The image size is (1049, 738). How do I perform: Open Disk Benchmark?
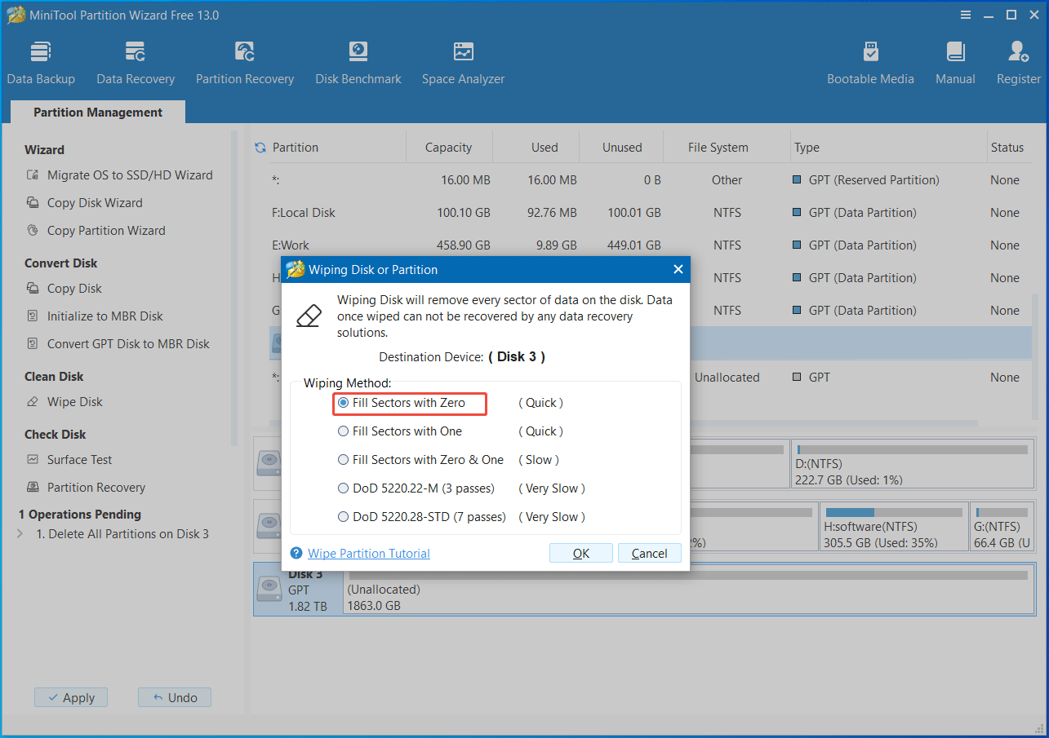358,61
